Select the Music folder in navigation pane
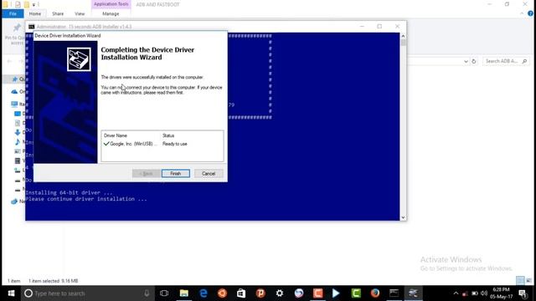536x301 pixels. click(x=19, y=141)
